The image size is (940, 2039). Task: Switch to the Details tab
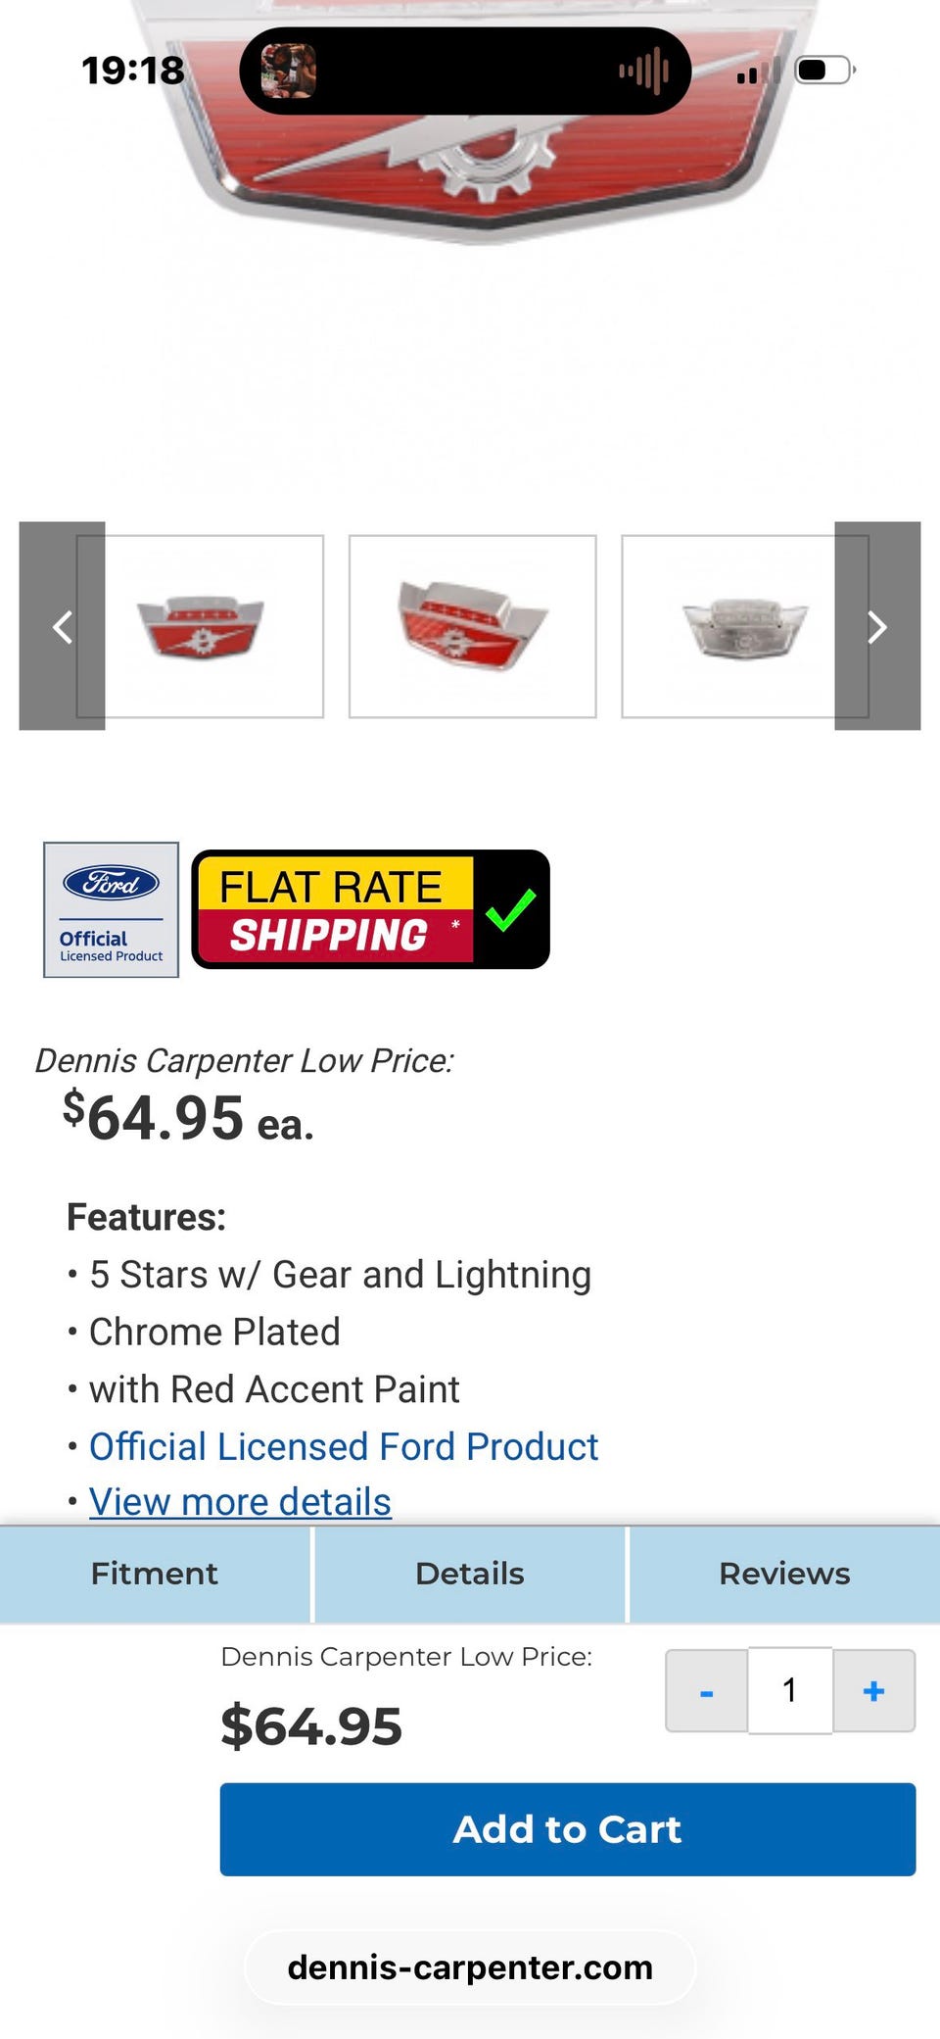point(470,1574)
